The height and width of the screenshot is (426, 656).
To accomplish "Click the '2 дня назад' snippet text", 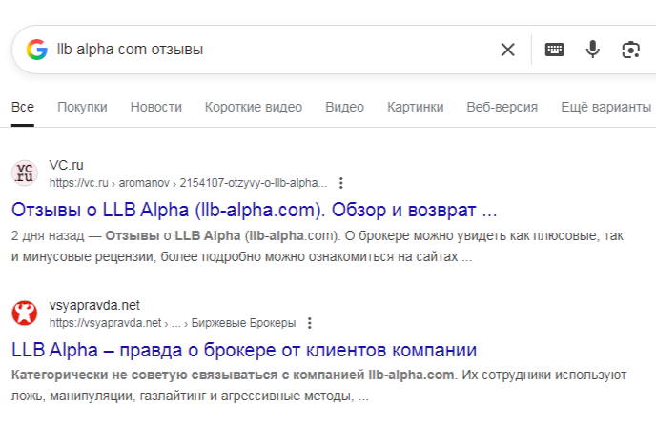I will [48, 235].
